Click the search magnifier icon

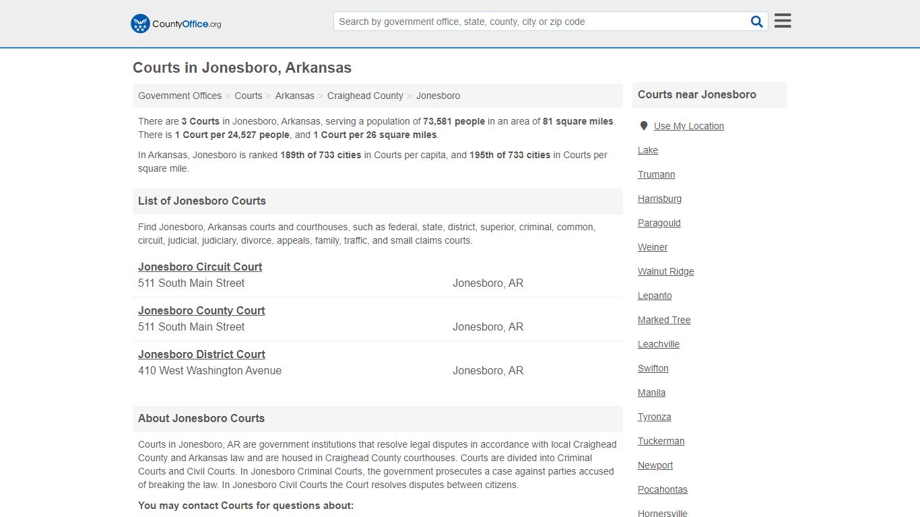click(757, 22)
